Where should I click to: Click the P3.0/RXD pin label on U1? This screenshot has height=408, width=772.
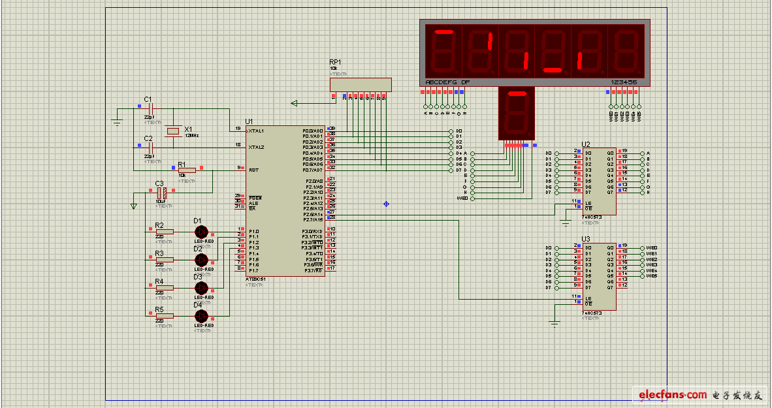pos(313,231)
